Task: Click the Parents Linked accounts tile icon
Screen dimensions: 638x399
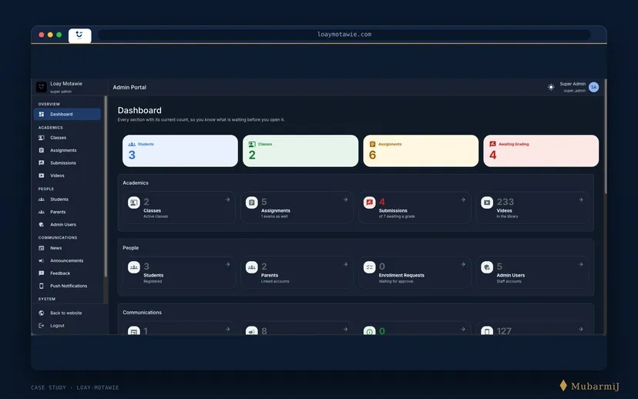Action: [252, 267]
